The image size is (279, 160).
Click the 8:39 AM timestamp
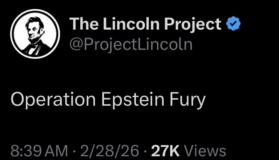tap(40, 151)
